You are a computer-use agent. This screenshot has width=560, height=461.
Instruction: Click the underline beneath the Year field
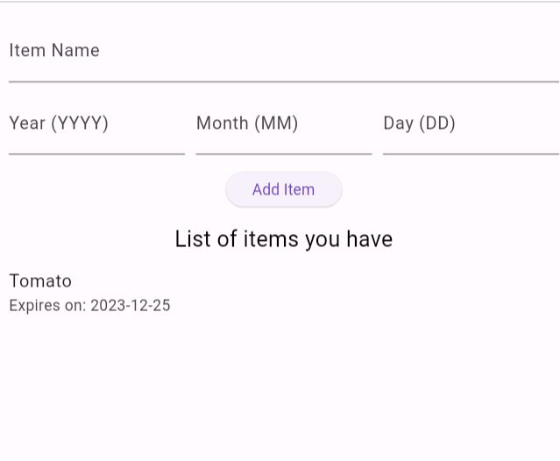pyautogui.click(x=96, y=154)
